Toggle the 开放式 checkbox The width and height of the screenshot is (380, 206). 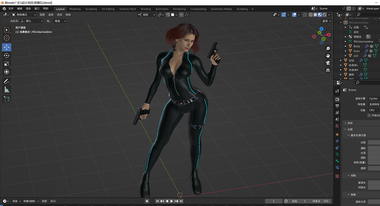(x=369, y=115)
